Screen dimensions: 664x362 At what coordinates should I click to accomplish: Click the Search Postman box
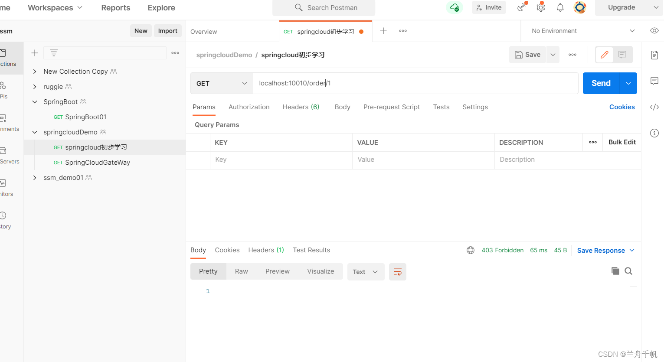click(324, 8)
